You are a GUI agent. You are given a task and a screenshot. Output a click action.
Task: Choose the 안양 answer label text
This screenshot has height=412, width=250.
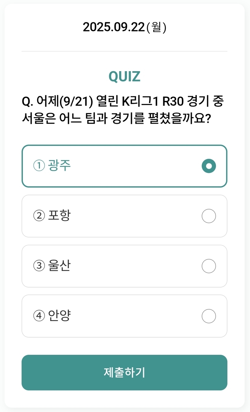59,316
